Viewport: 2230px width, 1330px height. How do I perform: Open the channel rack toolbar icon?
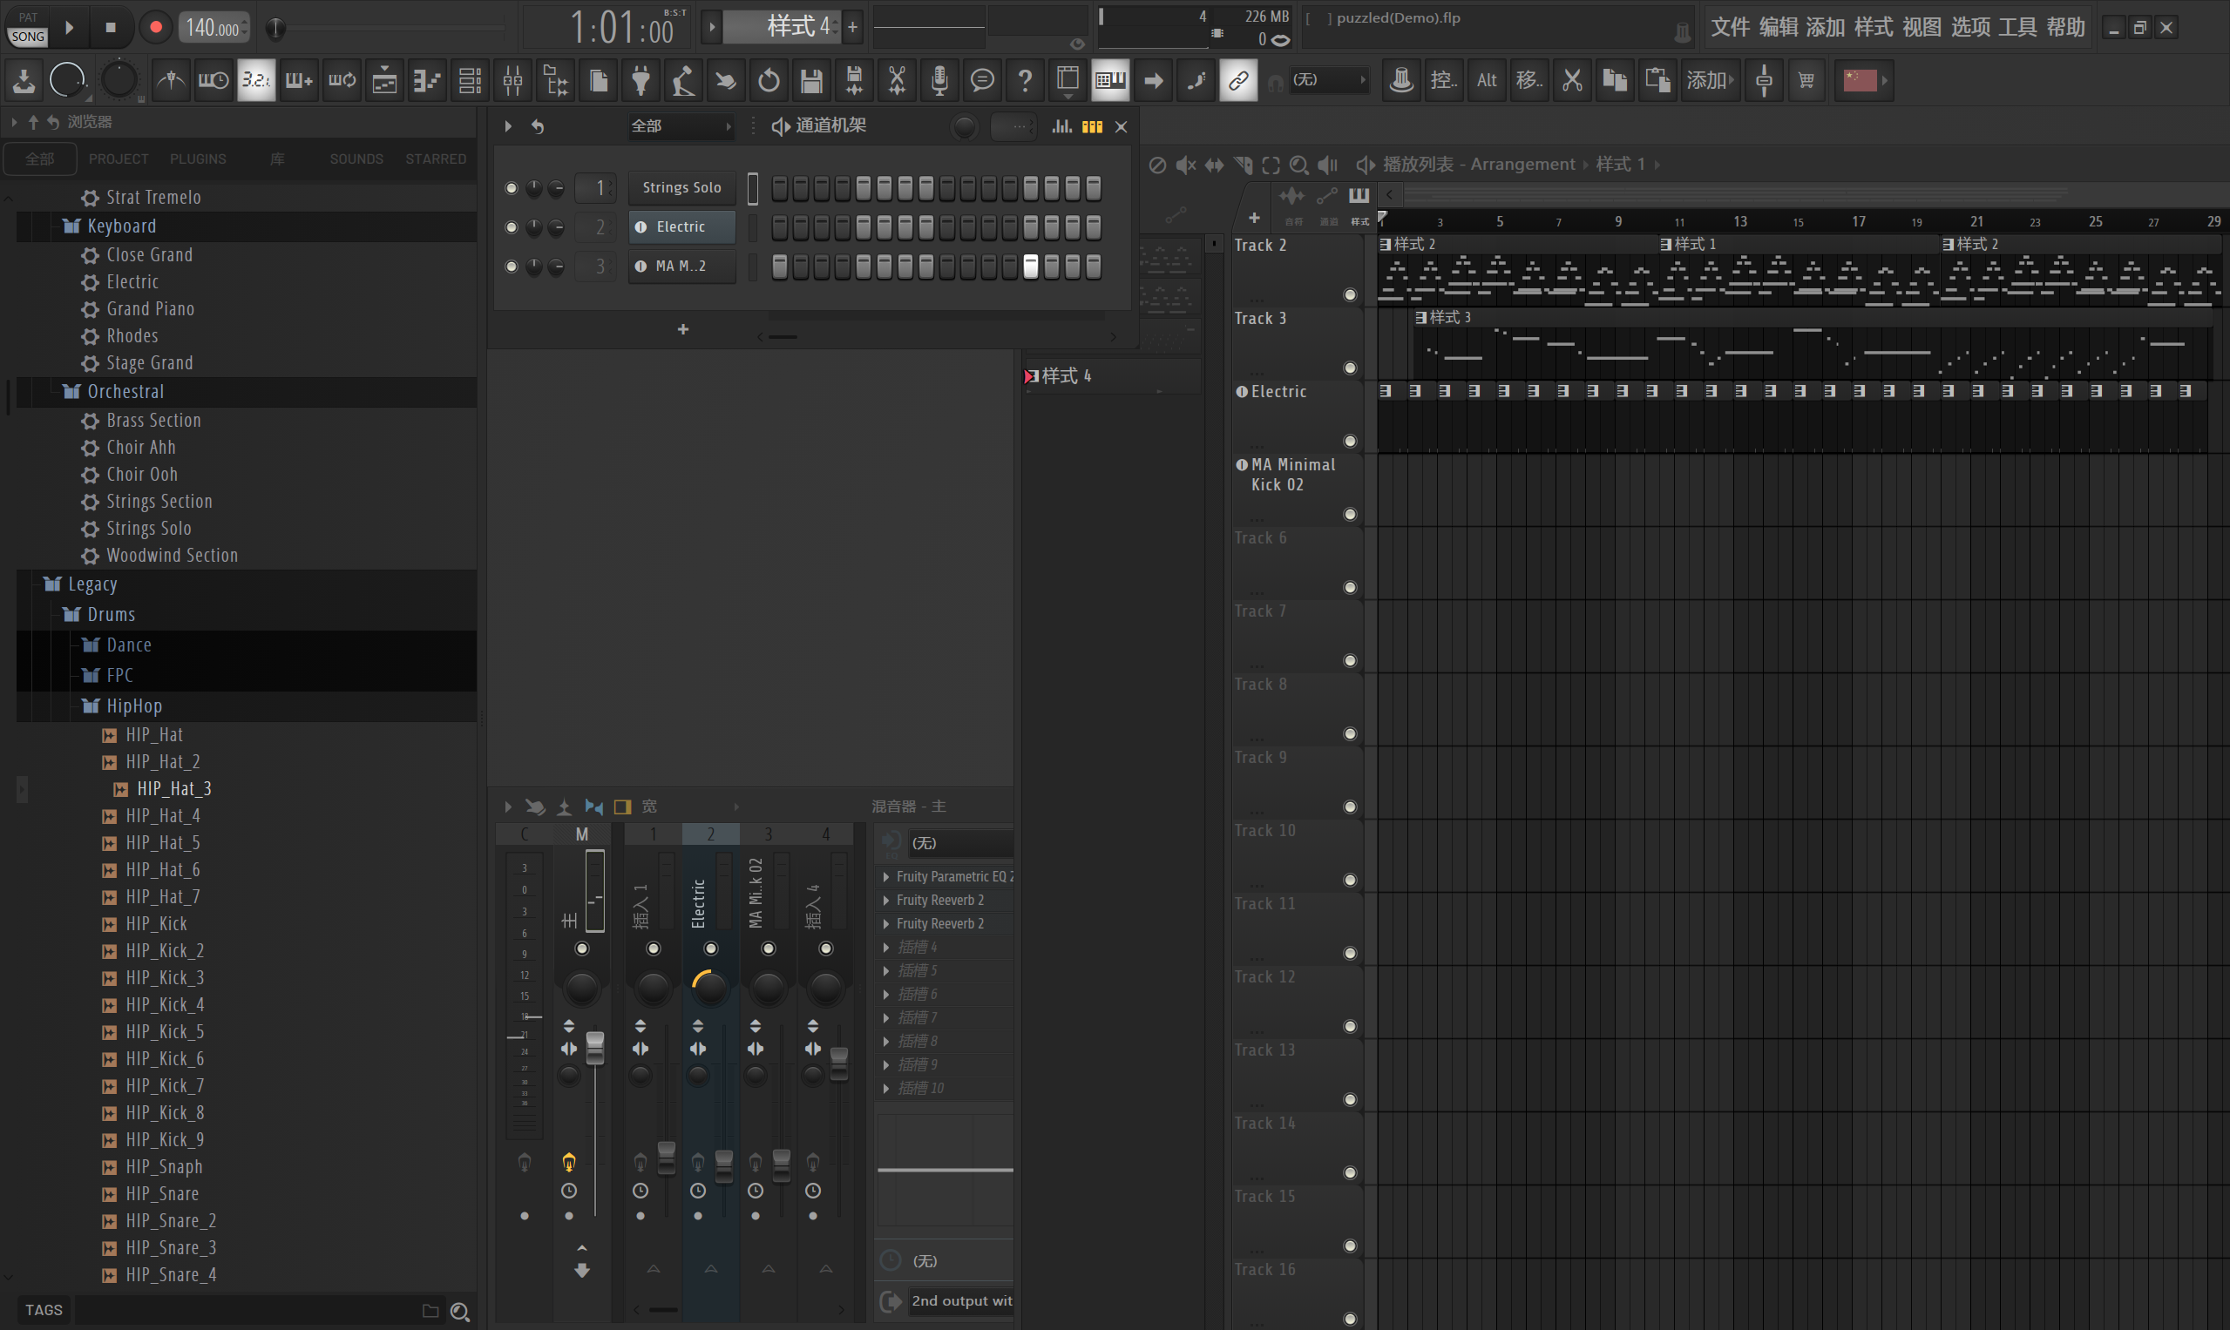470,81
